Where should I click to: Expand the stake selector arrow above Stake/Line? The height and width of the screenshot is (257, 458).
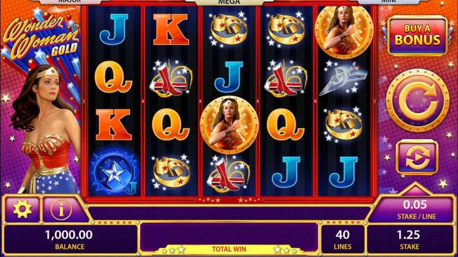click(x=415, y=189)
